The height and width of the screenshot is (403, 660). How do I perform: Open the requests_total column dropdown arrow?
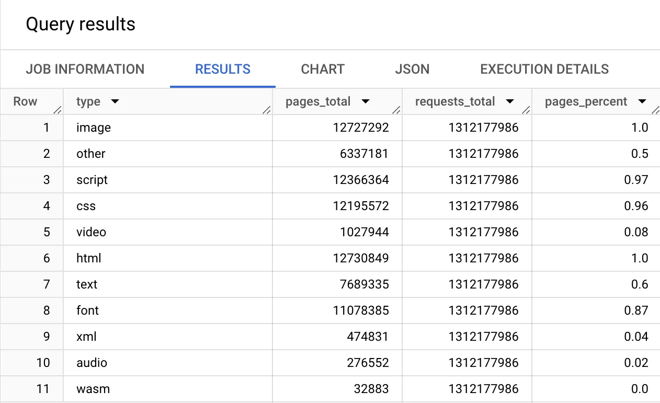(x=510, y=101)
